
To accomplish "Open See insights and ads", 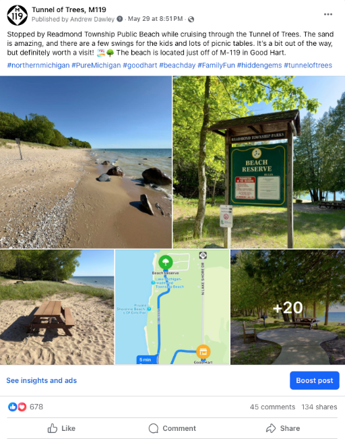I will pyautogui.click(x=41, y=380).
